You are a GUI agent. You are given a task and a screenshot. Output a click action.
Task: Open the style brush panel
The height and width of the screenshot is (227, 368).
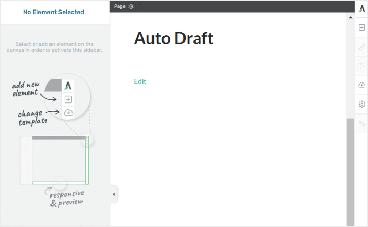click(x=362, y=47)
